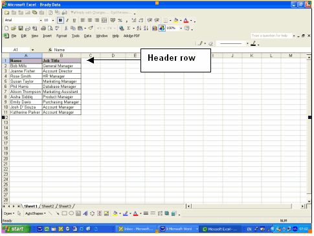Insert a Text Box from the Drawing toolbar
The image size is (314, 236).
78,213
